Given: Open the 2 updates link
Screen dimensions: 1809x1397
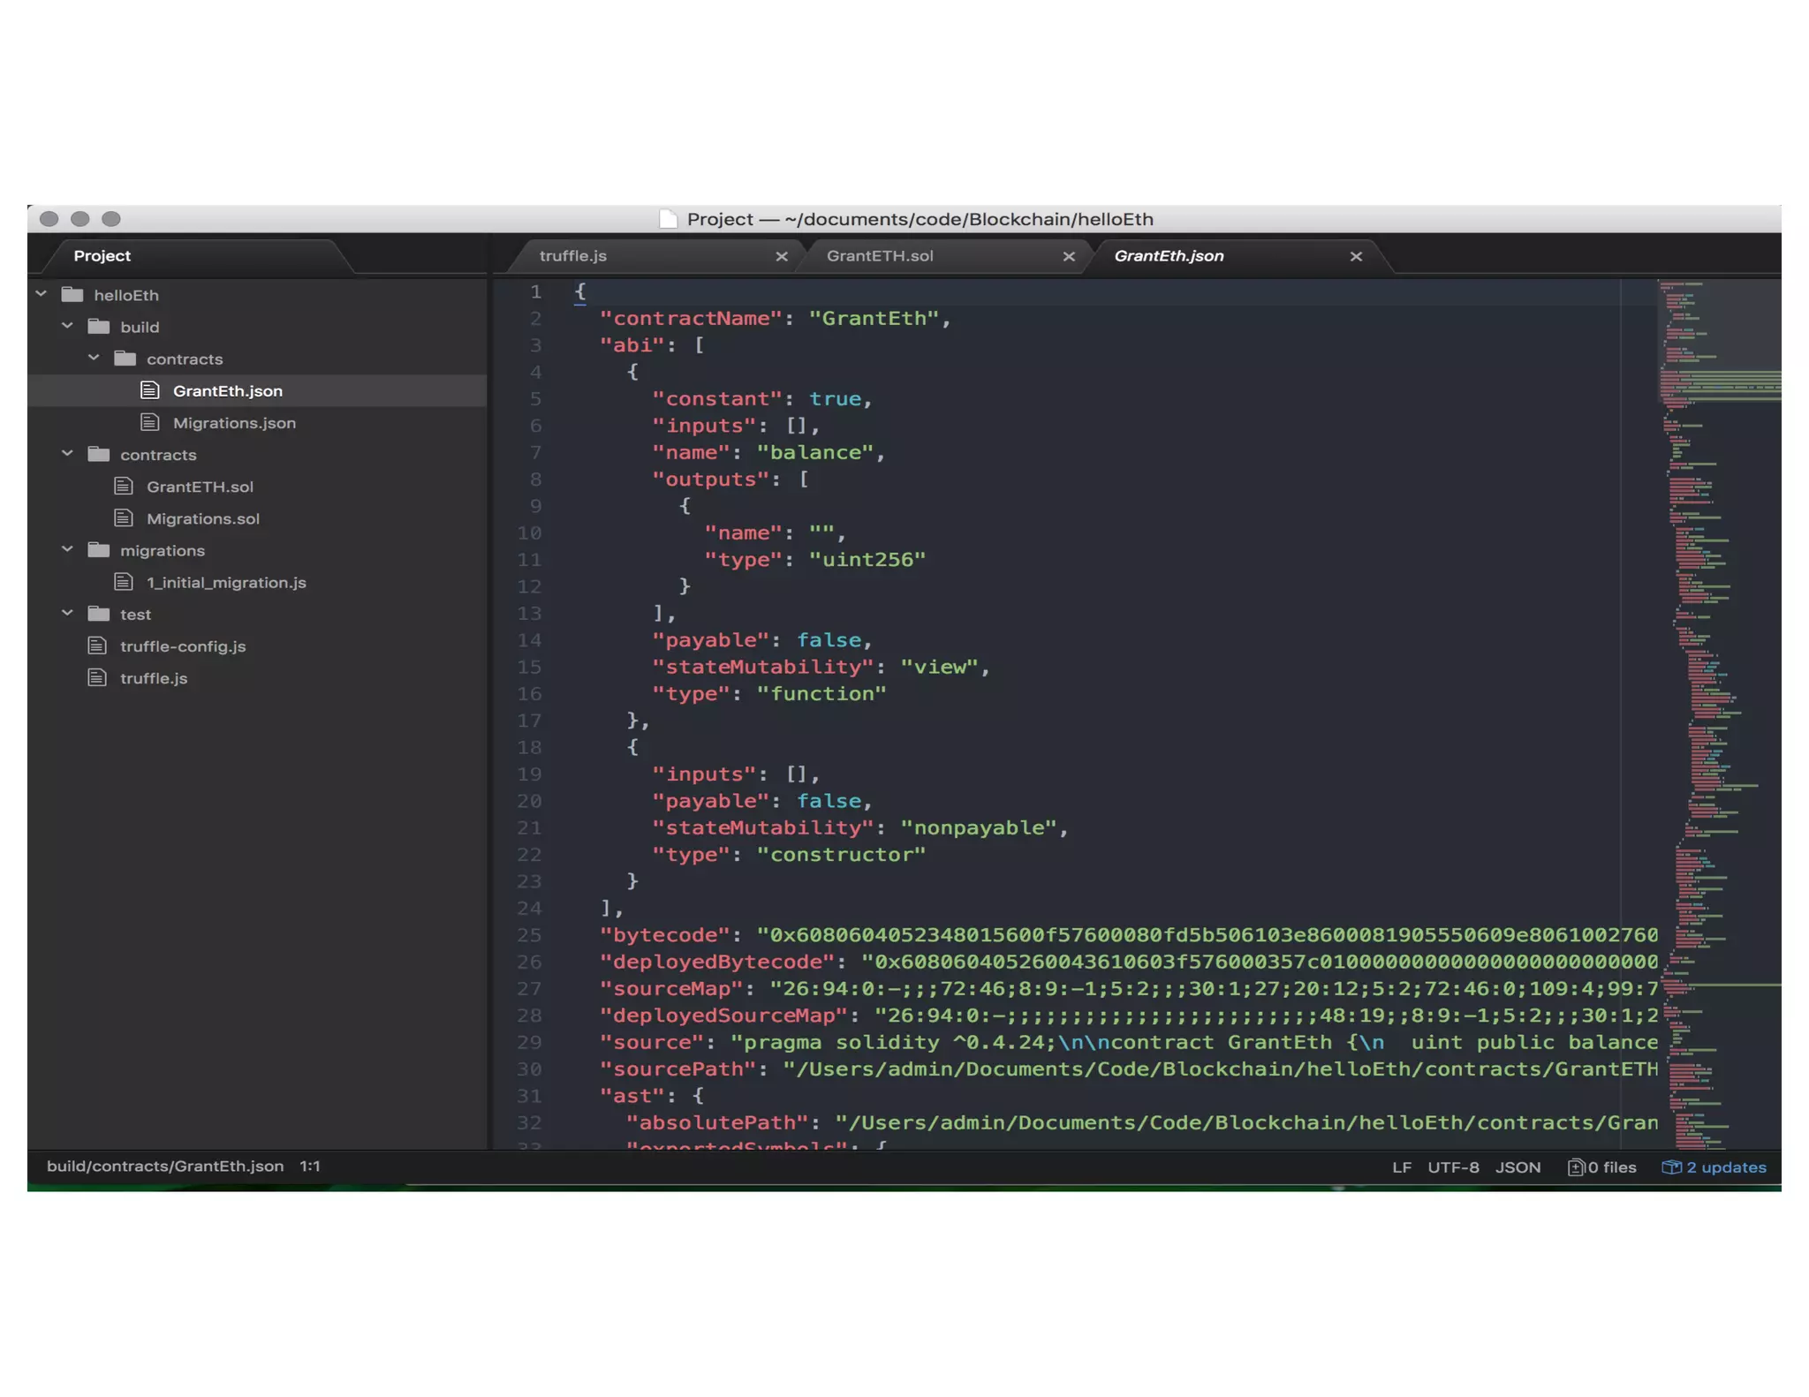Looking at the screenshot, I should 1726,1167.
